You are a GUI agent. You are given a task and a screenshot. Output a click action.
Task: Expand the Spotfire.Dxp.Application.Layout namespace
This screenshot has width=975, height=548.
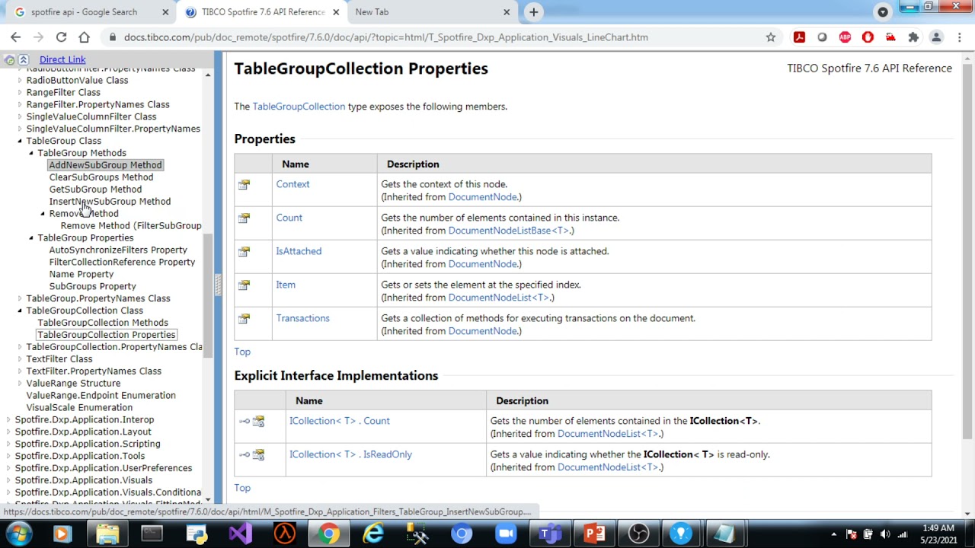tap(8, 432)
